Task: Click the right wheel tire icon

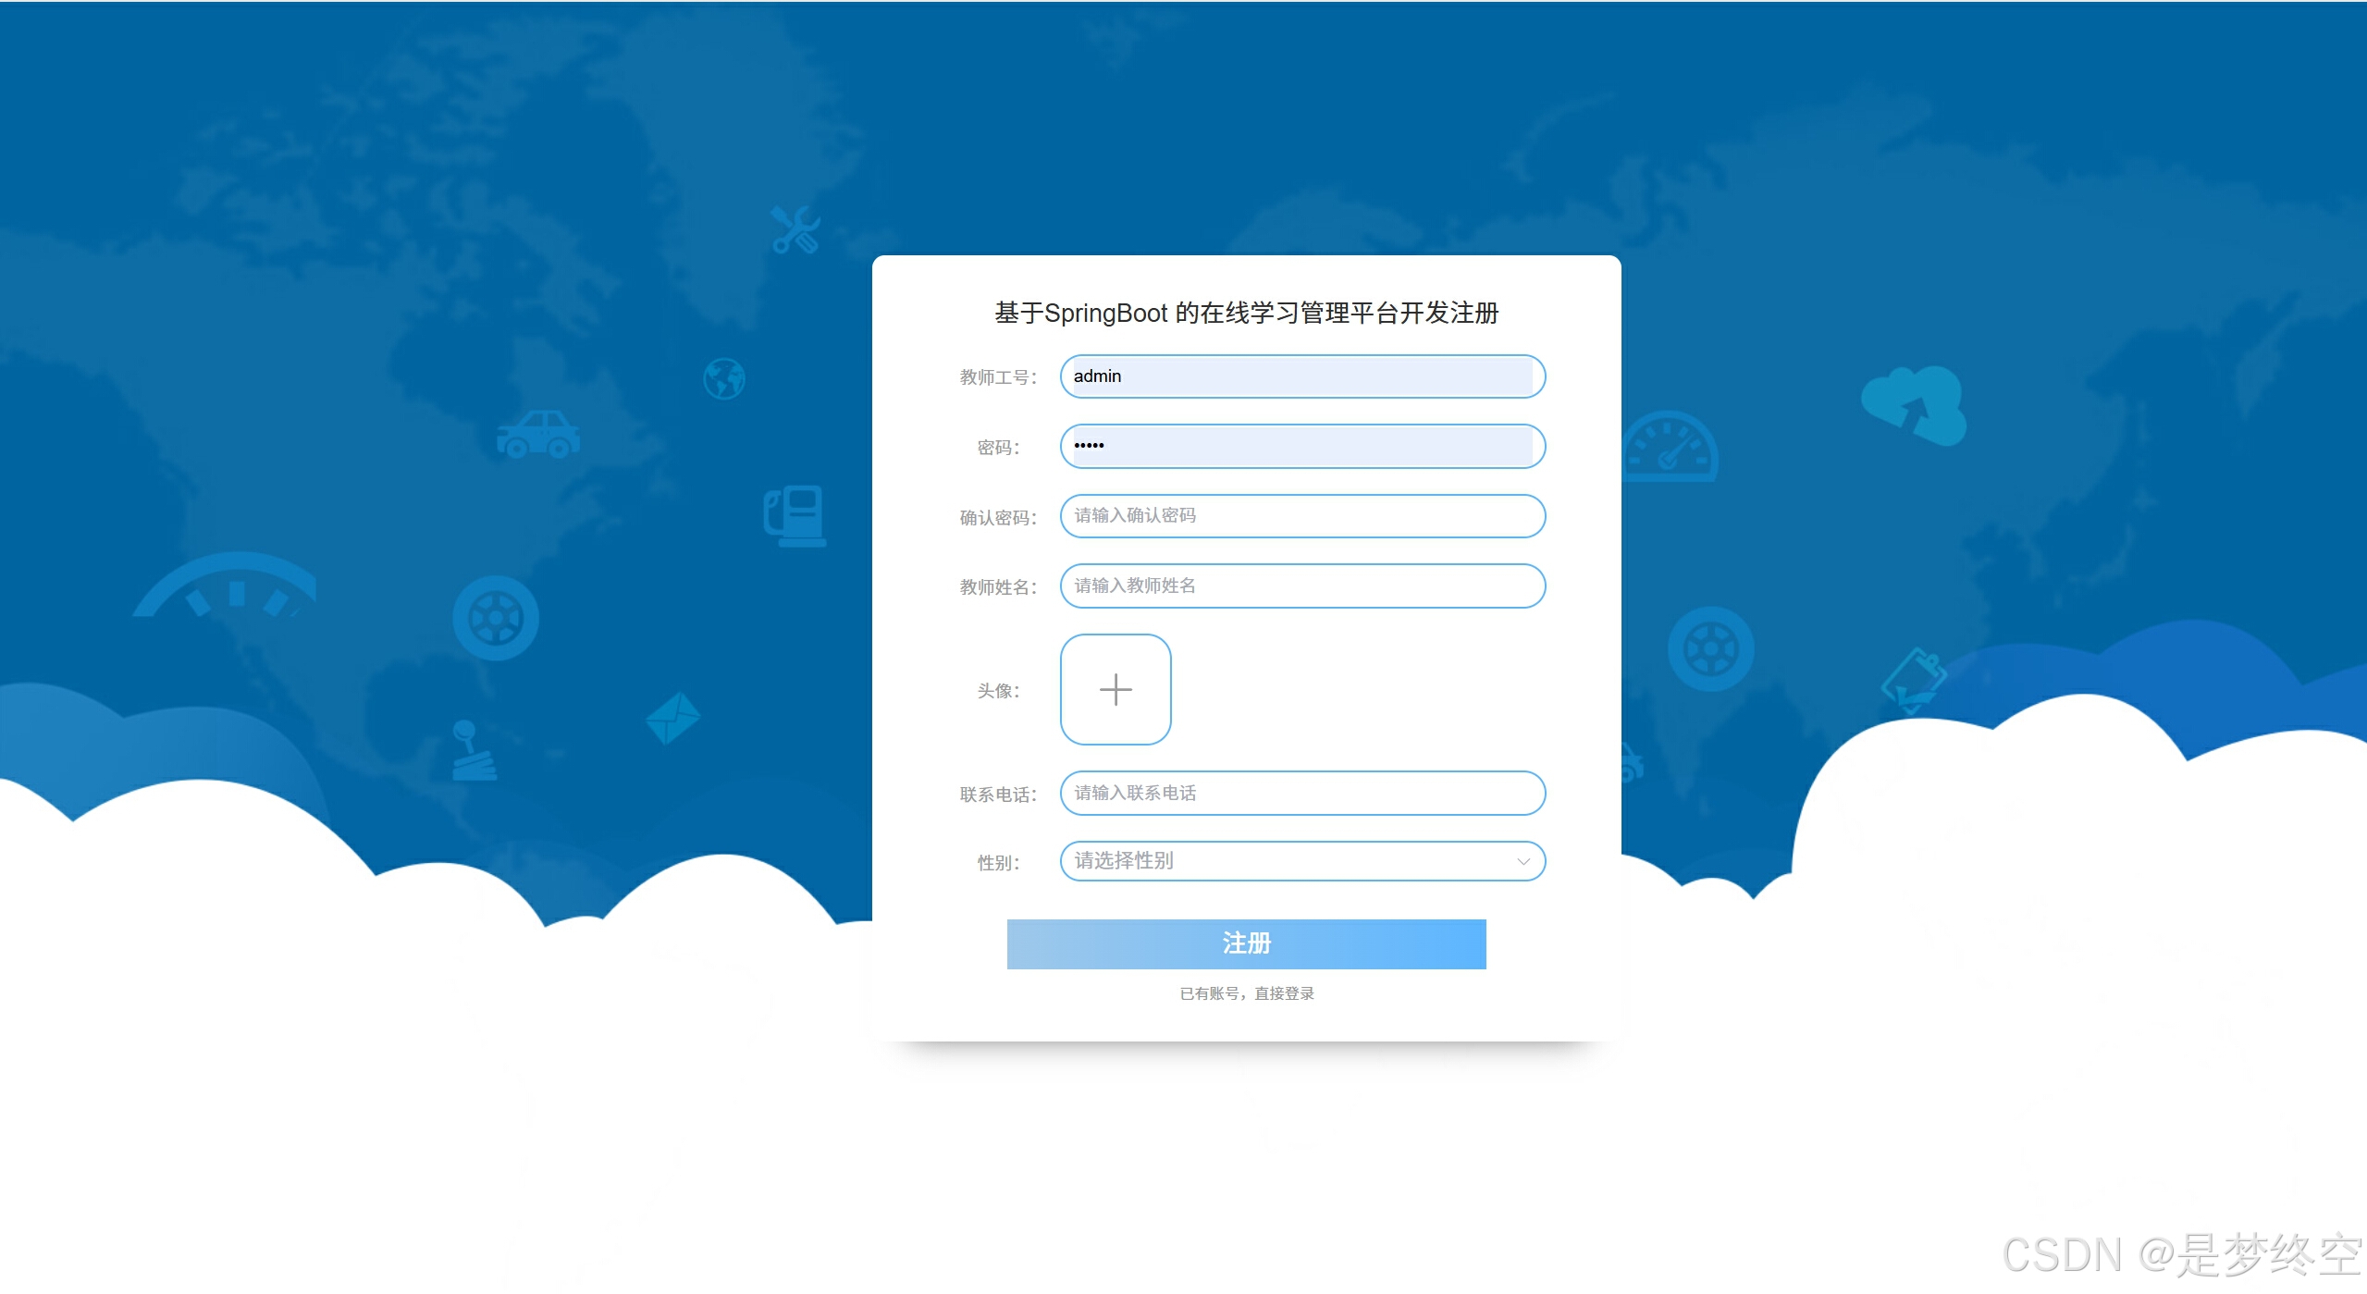Action: click(x=1710, y=648)
